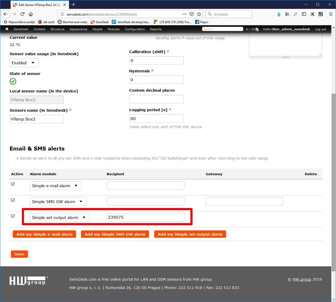This screenshot has width=336, height=302.
Task: Open the Appearance admin menu
Action: point(78,29)
